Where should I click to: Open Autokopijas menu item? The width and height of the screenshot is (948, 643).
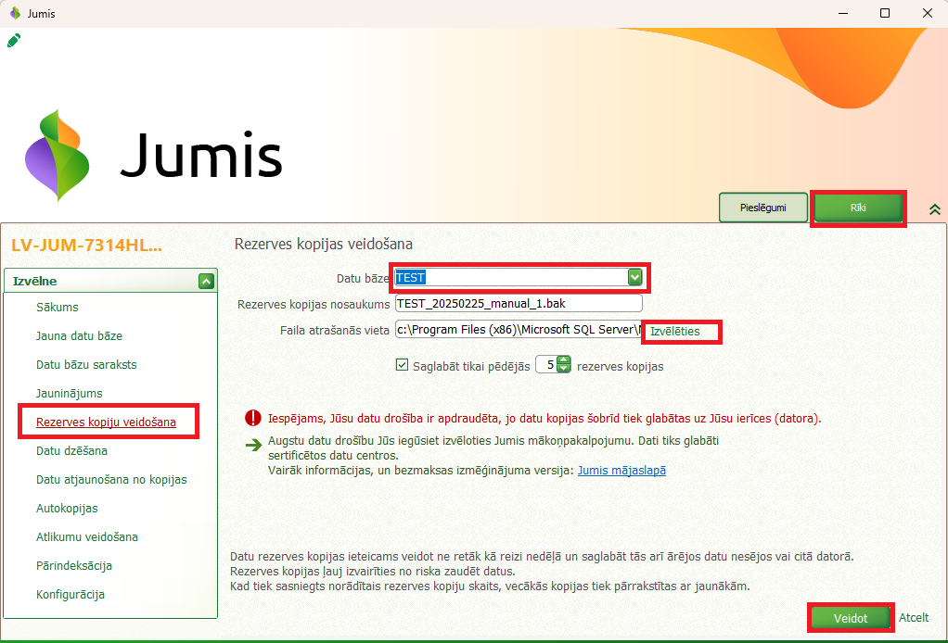[x=67, y=509]
